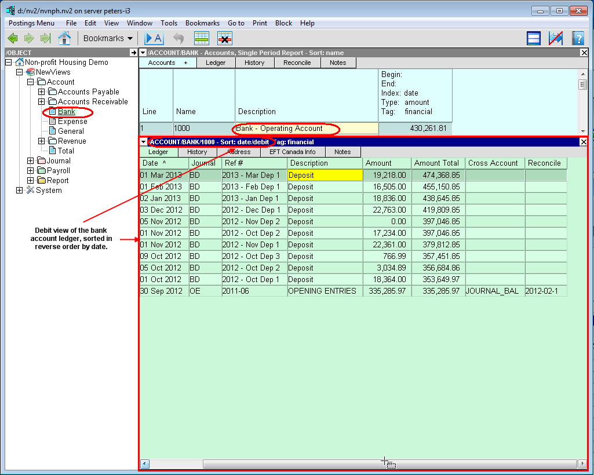Click the blue window layout icon

[x=534, y=38]
